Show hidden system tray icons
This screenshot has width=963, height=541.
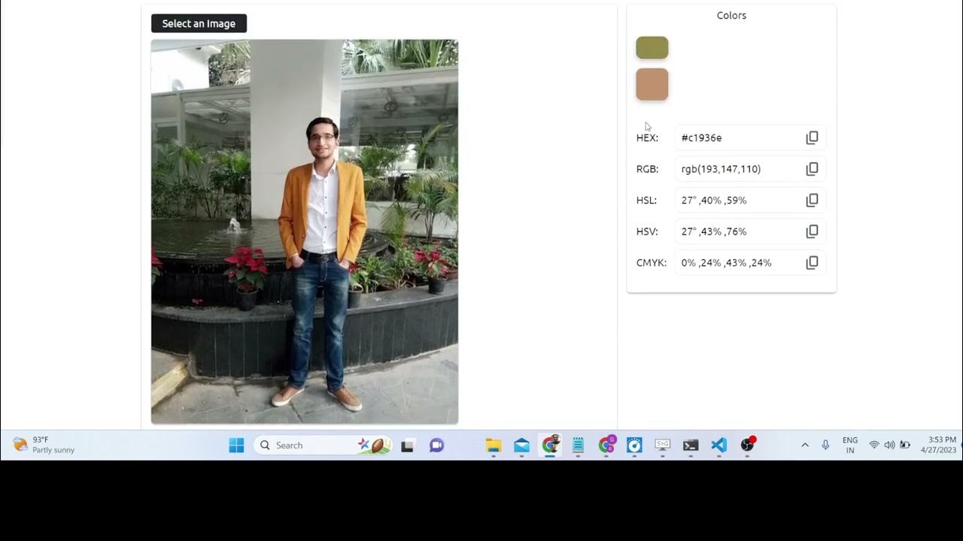805,446
